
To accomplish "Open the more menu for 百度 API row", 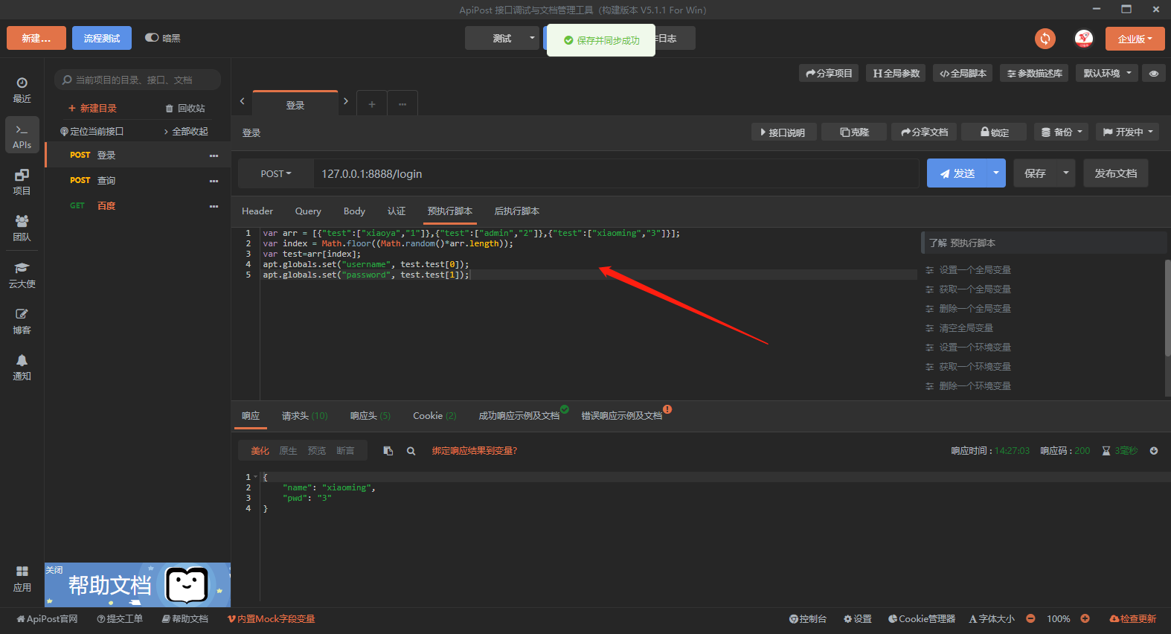I will [214, 206].
